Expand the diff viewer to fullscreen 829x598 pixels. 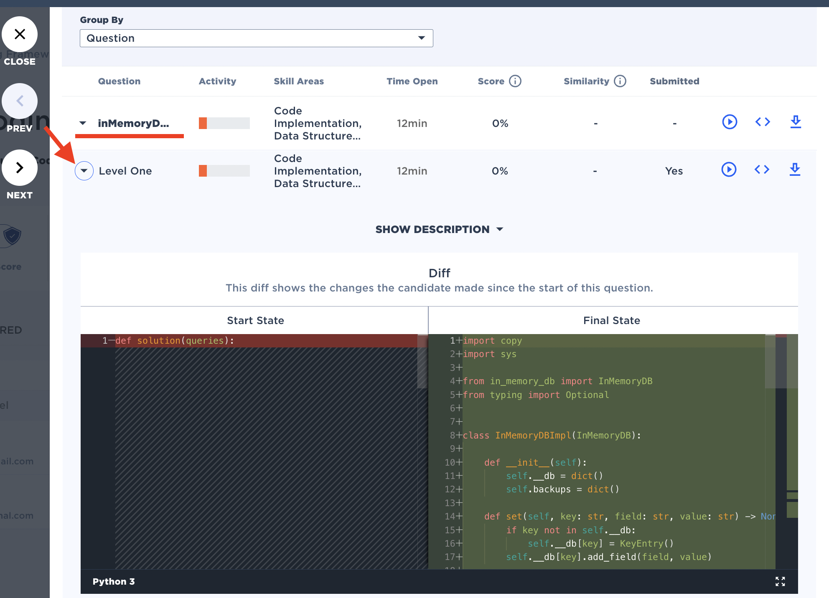click(780, 581)
